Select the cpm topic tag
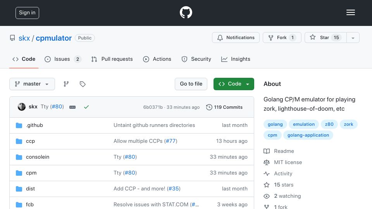The image size is (372, 209). 272,135
